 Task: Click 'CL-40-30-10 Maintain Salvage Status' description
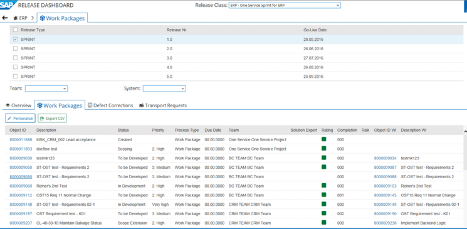(69, 223)
